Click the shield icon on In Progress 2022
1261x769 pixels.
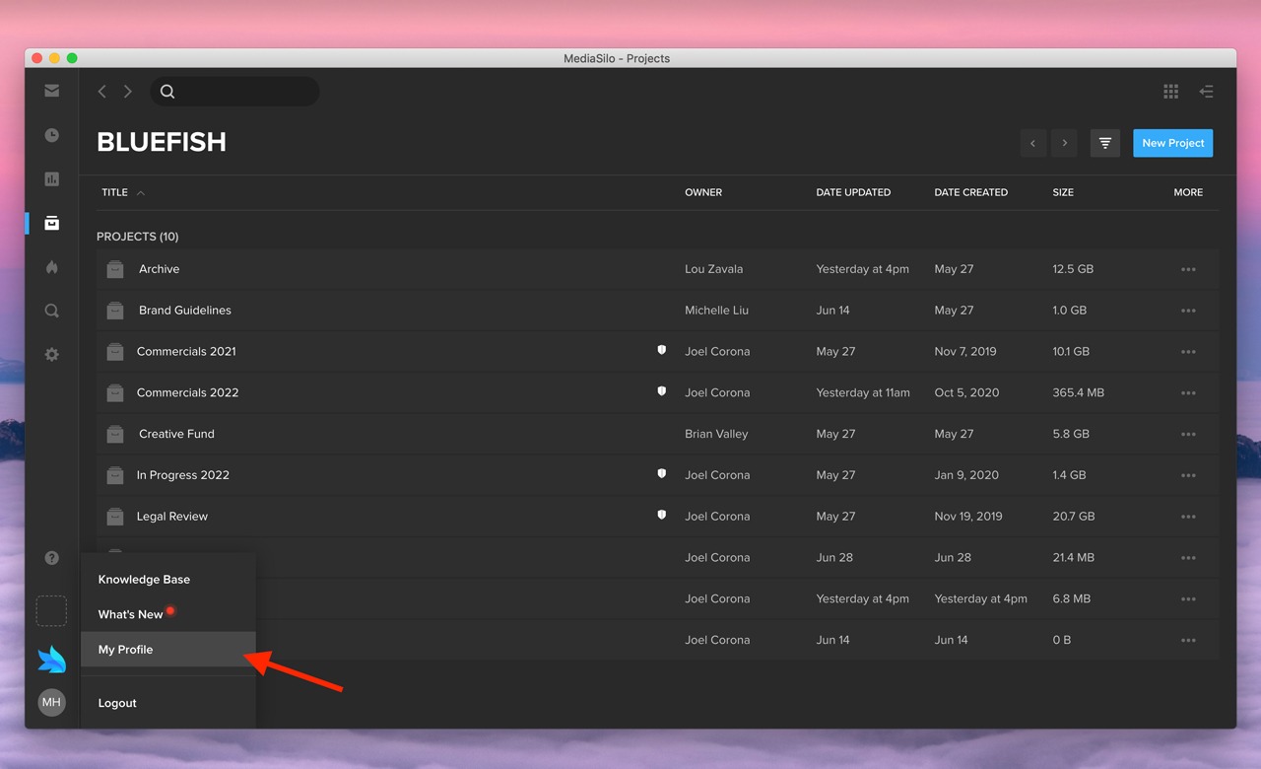pos(662,473)
